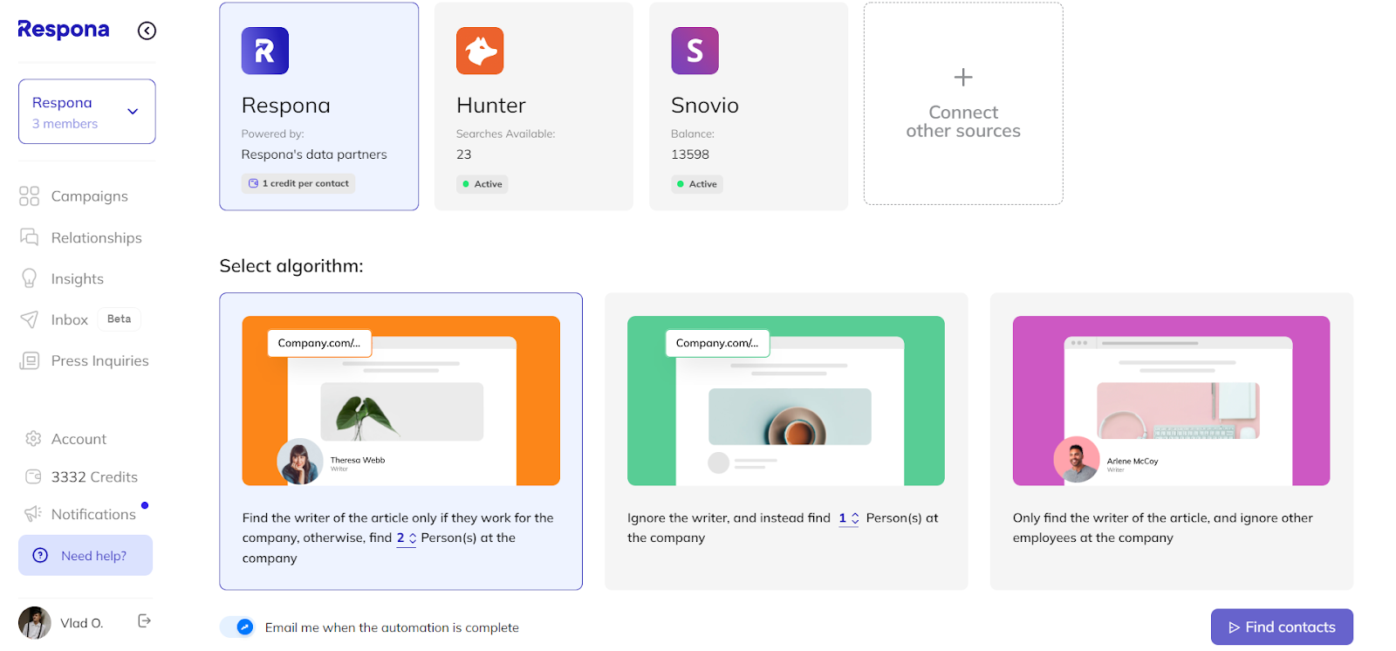Click the Respona R source icon
The width and height of the screenshot is (1396, 651).
click(x=265, y=51)
